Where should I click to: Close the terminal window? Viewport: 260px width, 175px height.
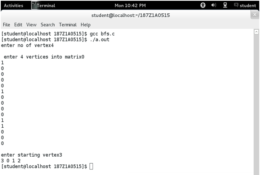[255, 15]
